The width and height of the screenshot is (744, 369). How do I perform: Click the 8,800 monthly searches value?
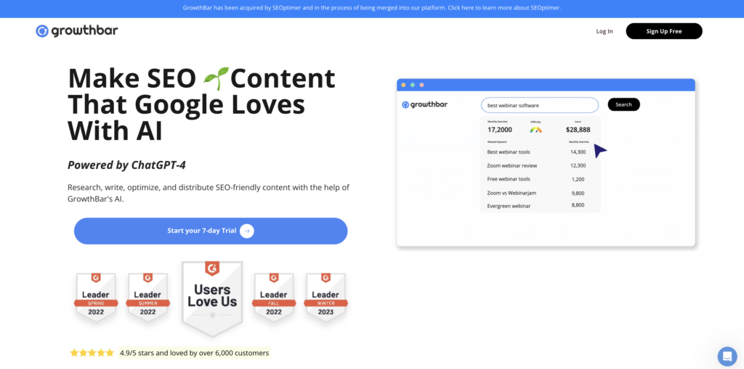tap(578, 205)
